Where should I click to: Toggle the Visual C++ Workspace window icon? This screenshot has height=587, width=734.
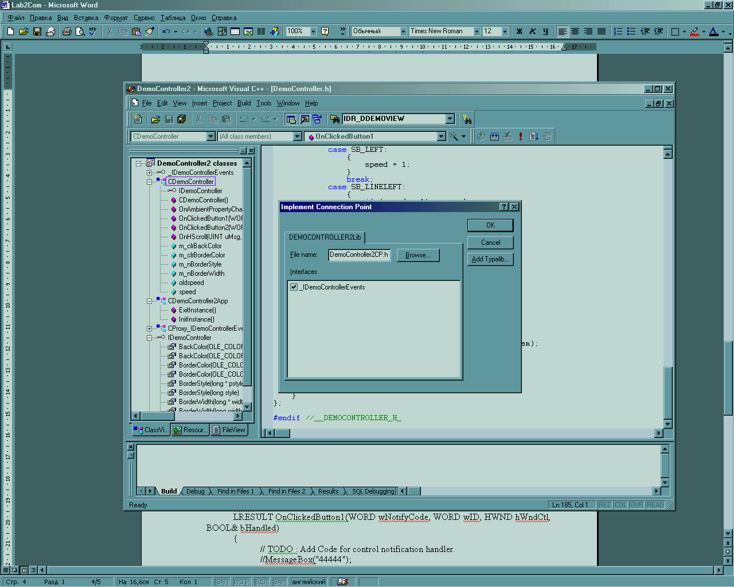tap(291, 119)
